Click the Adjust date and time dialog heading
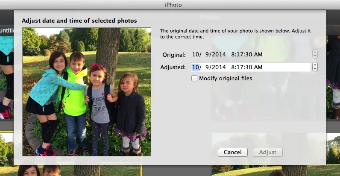 [x=79, y=21]
